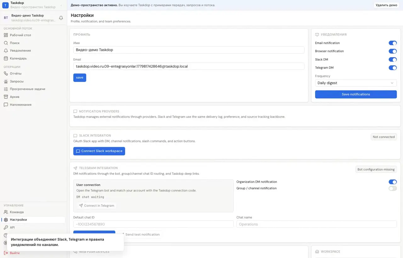Click the Save notifications button

[356, 94]
